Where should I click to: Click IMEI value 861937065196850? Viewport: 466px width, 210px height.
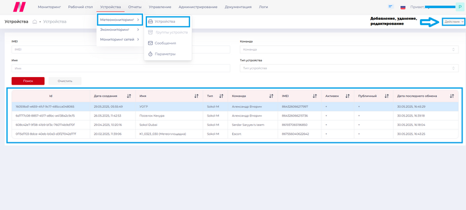(x=295, y=125)
